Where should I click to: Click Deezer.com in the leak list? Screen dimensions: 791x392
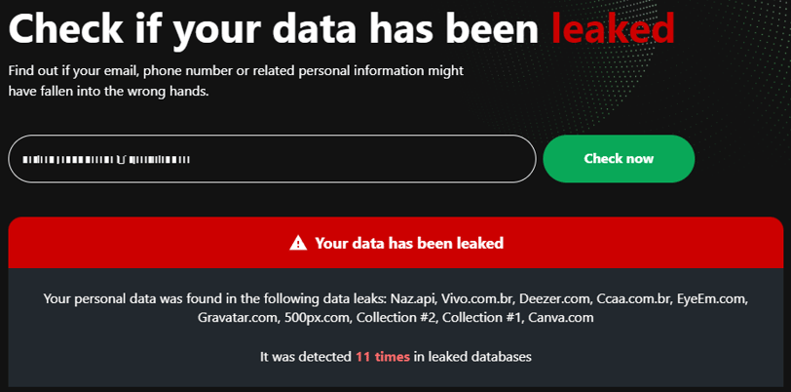(x=555, y=298)
